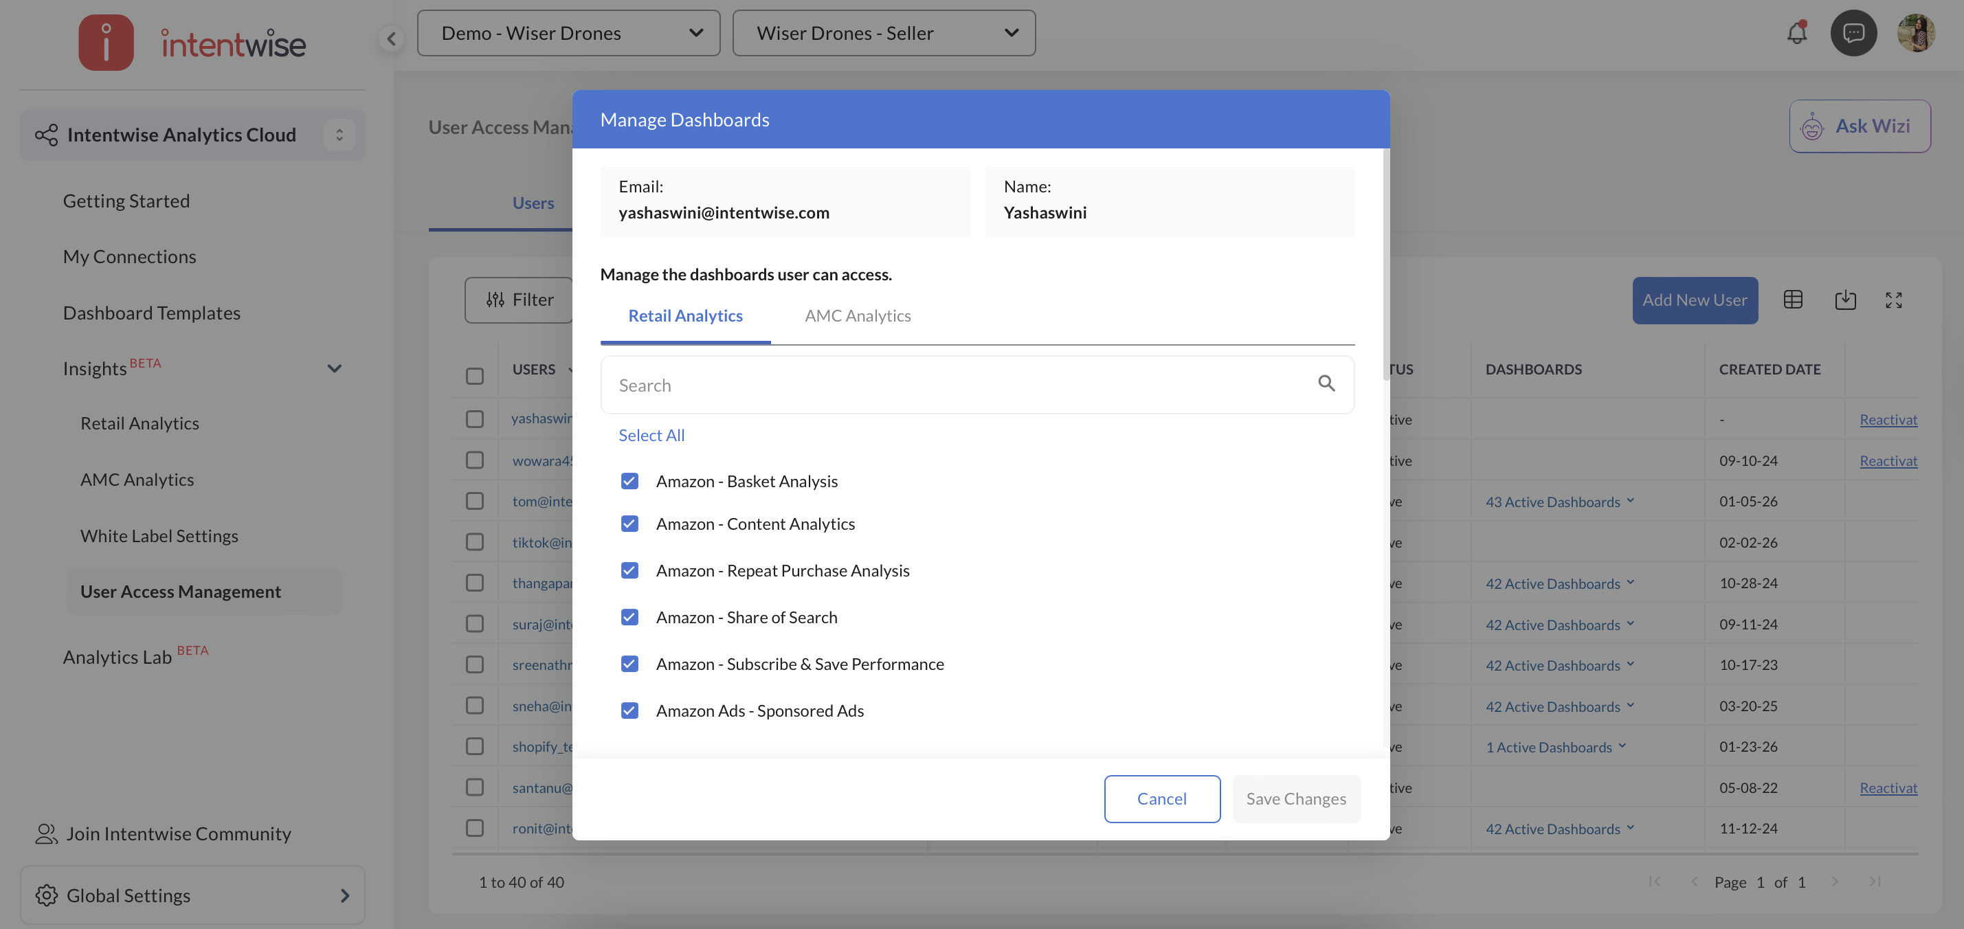Image resolution: width=1964 pixels, height=929 pixels.
Task: Toggle Amazon Ads - Sponsored Ads checkbox
Action: (629, 710)
